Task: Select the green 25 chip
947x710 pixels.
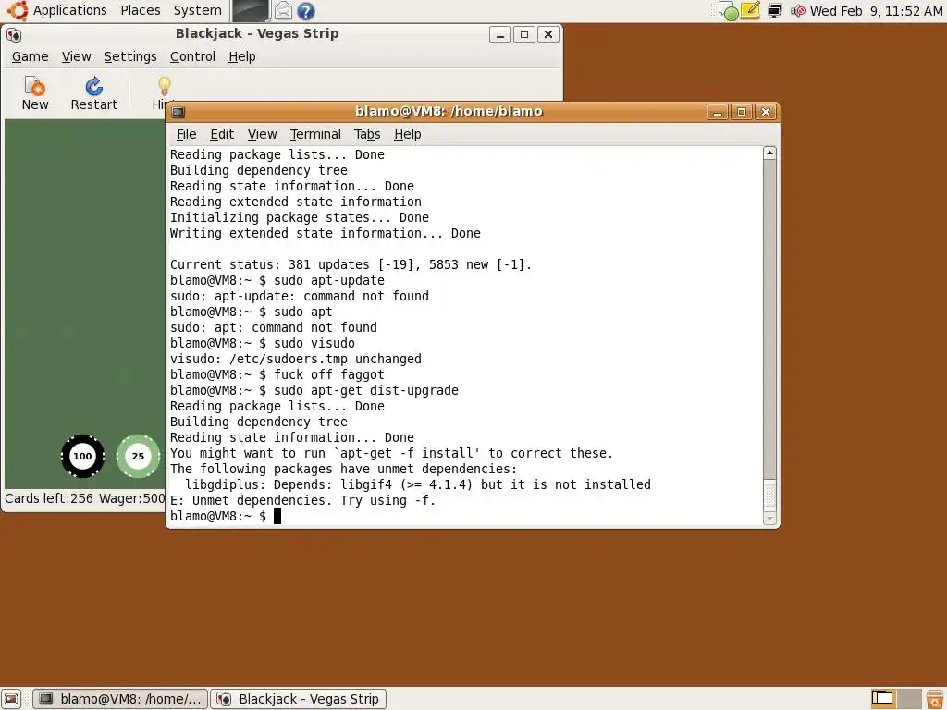Action: [139, 456]
